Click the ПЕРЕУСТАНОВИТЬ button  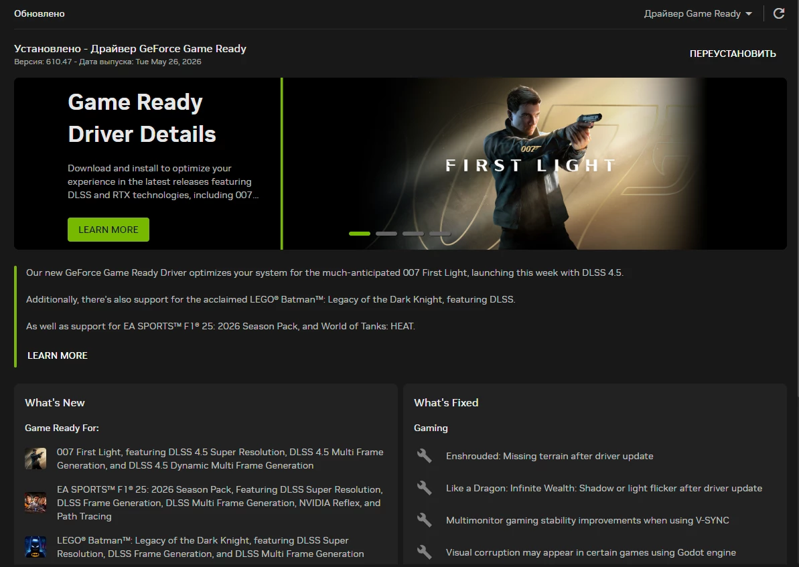[x=733, y=54]
